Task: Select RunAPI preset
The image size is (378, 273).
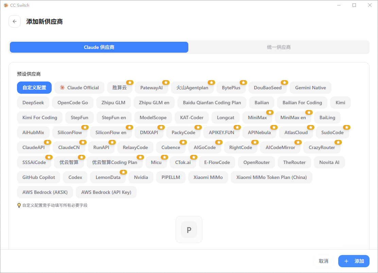Action: coord(101,147)
